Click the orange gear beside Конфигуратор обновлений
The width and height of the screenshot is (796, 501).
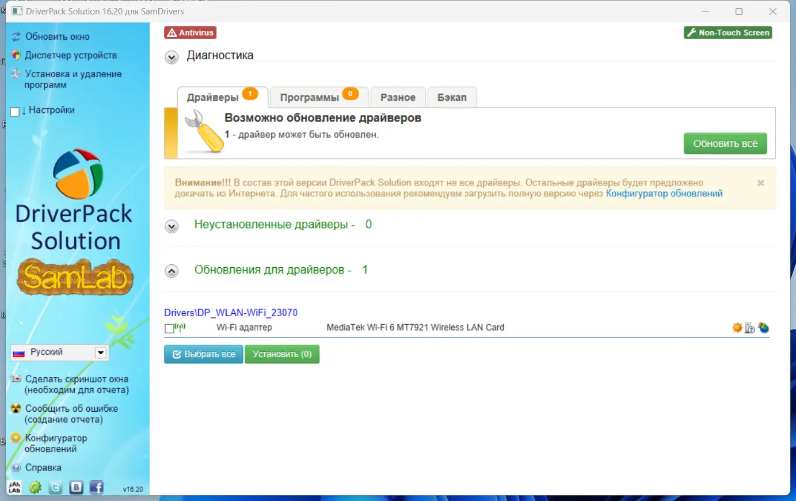(16, 438)
